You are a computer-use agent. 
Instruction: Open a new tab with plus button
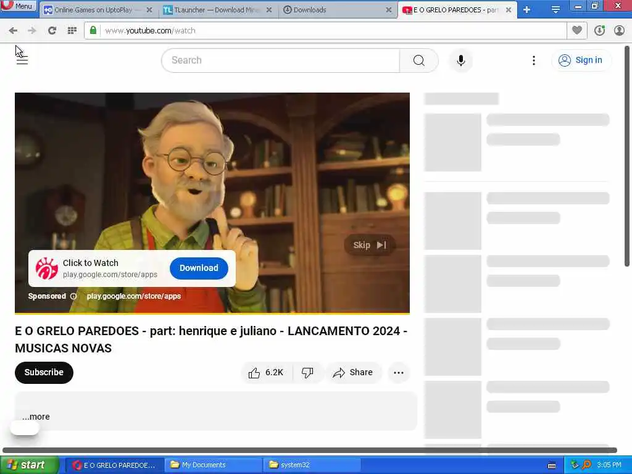click(x=527, y=10)
